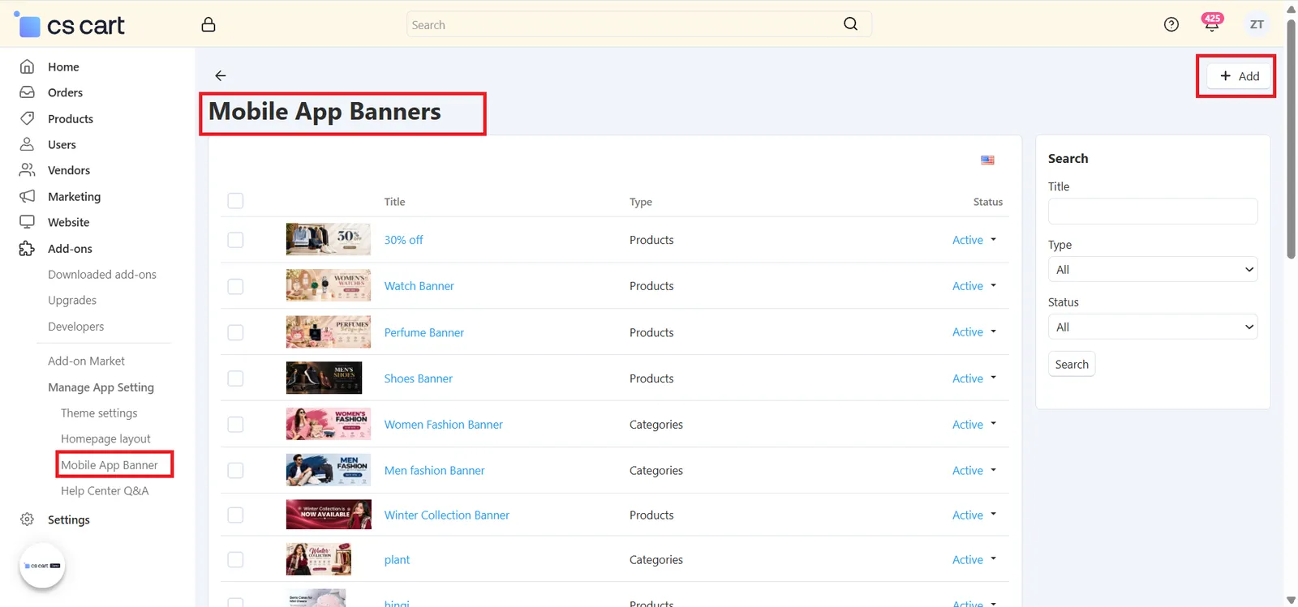The width and height of the screenshot is (1298, 607).
Task: Open Active status dropdown for Watch Banner
Action: (x=974, y=286)
